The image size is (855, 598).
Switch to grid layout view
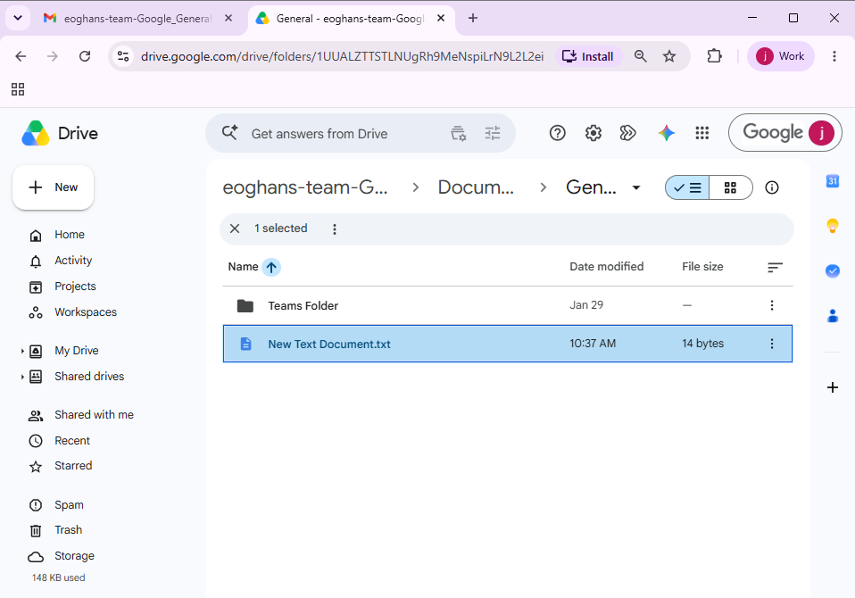point(731,187)
